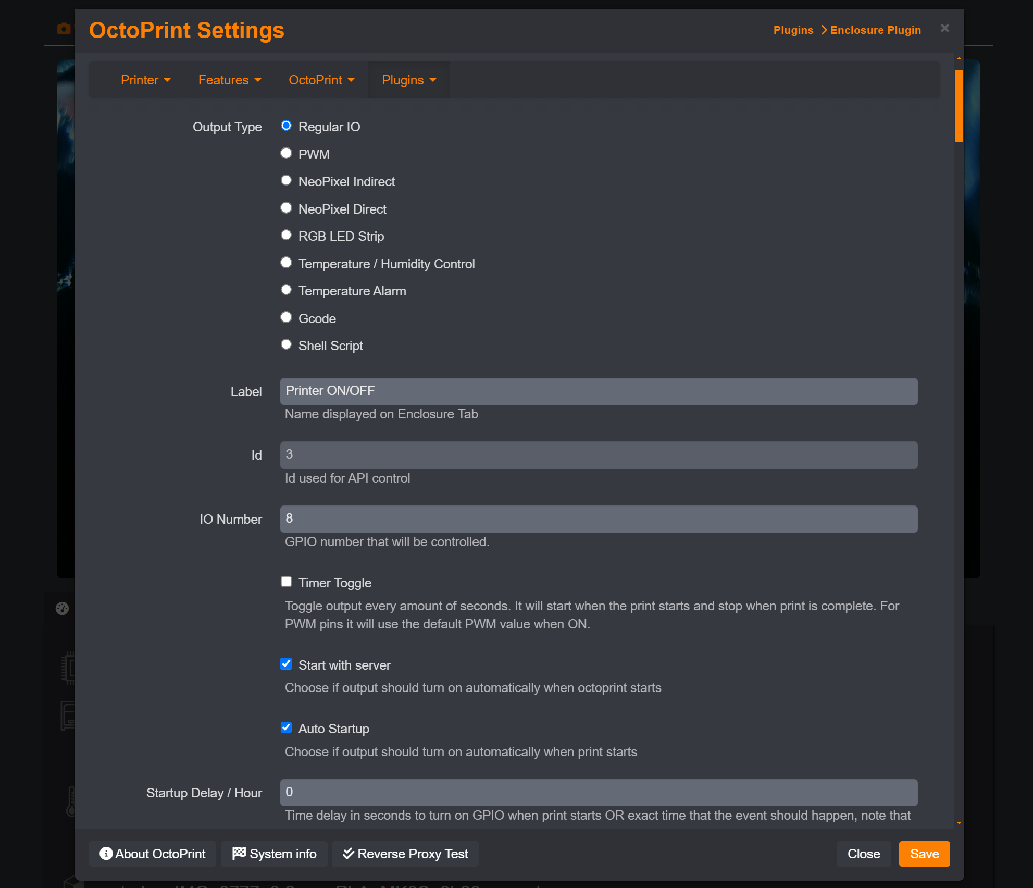Viewport: 1033px width, 888px height.
Task: Select Temperature Alarm output type
Action: tap(286, 290)
